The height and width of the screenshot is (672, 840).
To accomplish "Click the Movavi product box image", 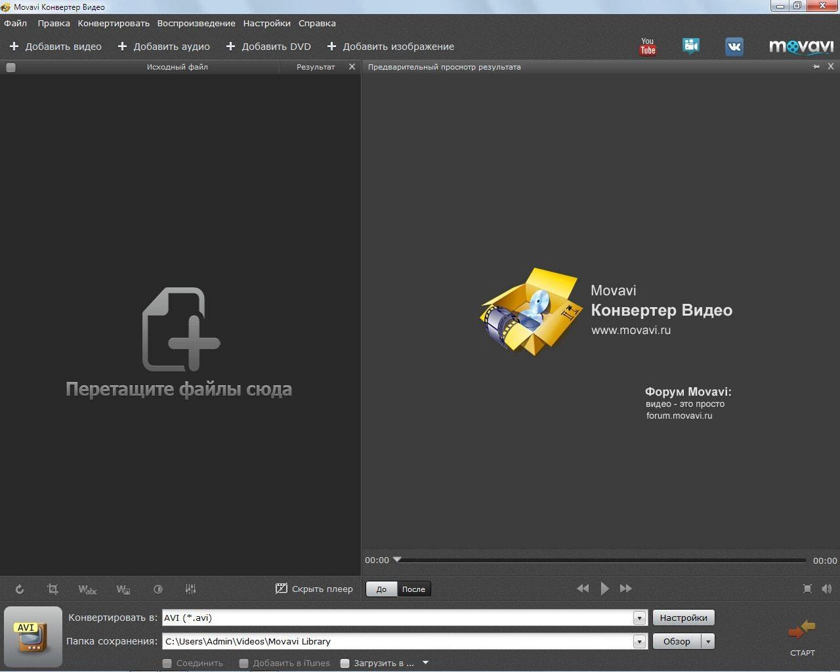I will 532,310.
